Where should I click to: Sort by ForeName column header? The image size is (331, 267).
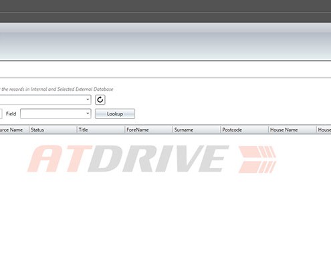[x=149, y=129]
